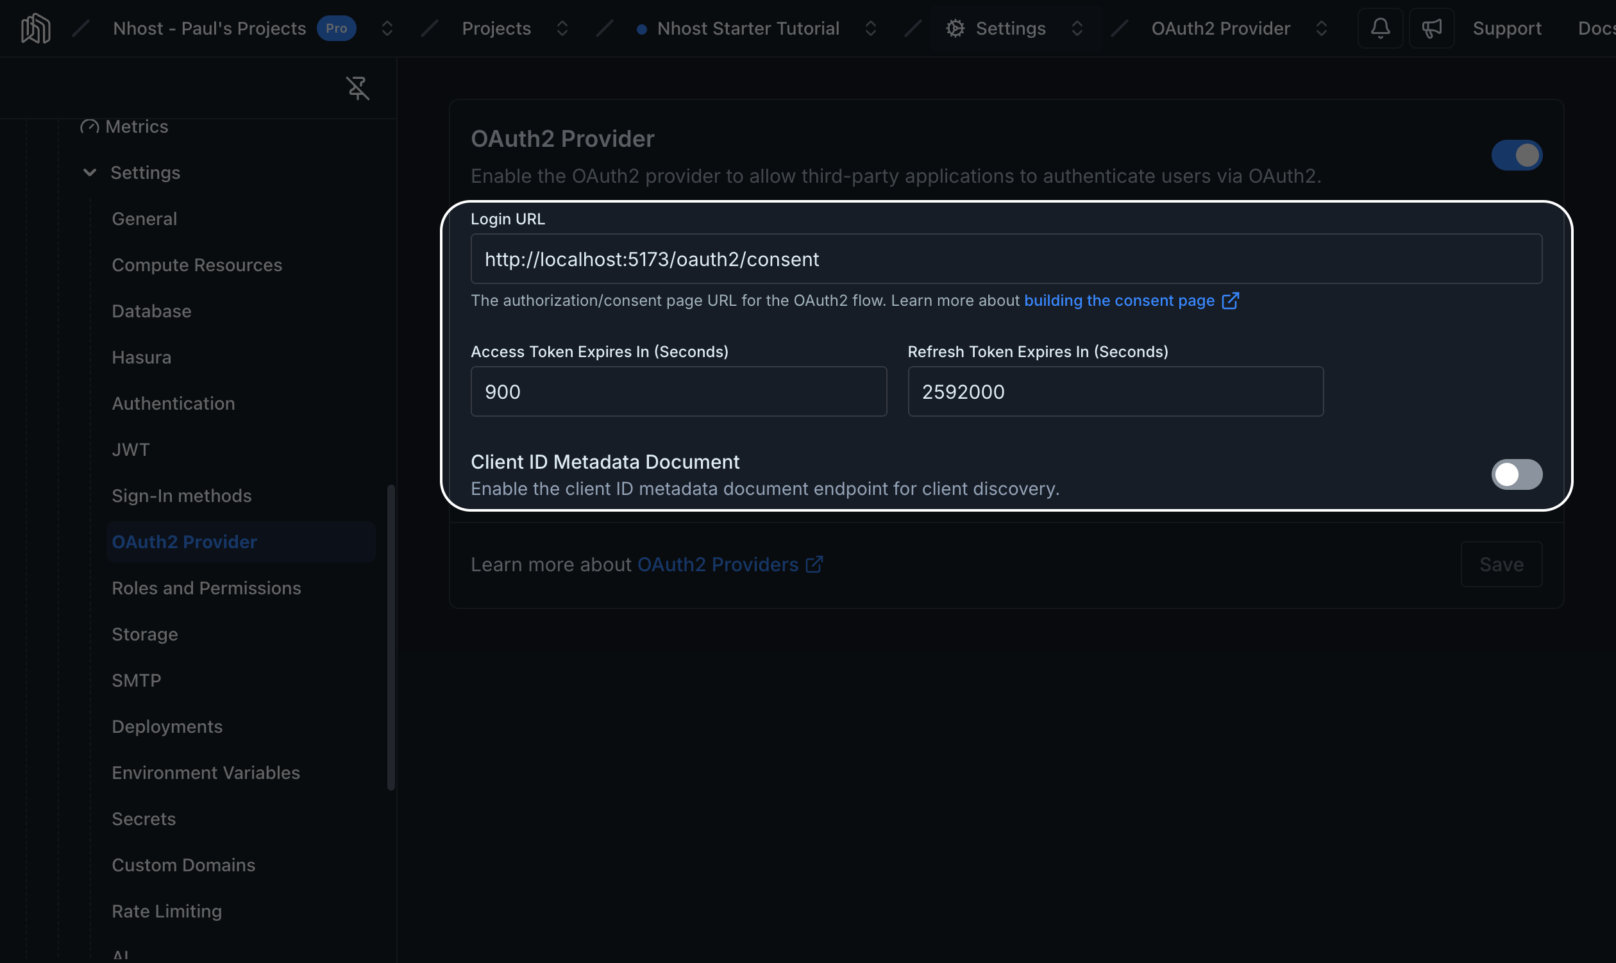
Task: Focus the Login URL input field
Action: coord(1006,259)
